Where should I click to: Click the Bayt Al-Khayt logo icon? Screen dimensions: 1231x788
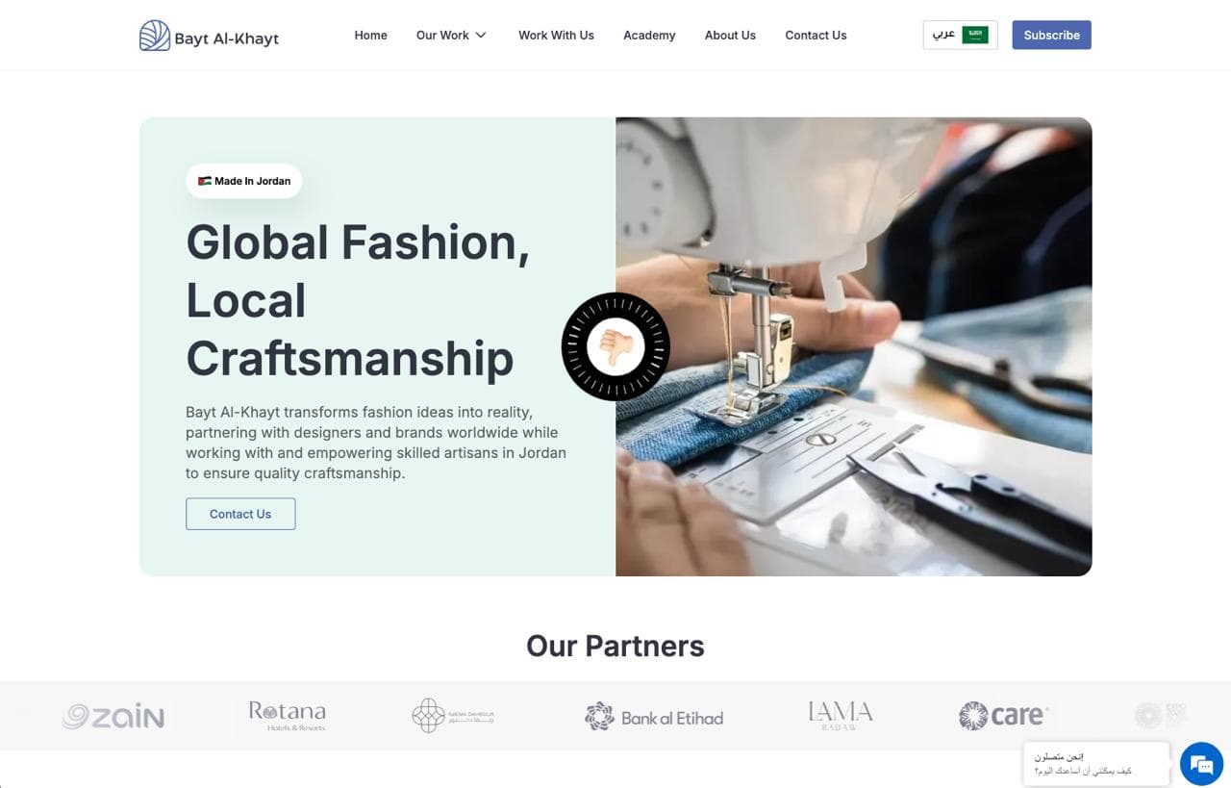pos(155,36)
